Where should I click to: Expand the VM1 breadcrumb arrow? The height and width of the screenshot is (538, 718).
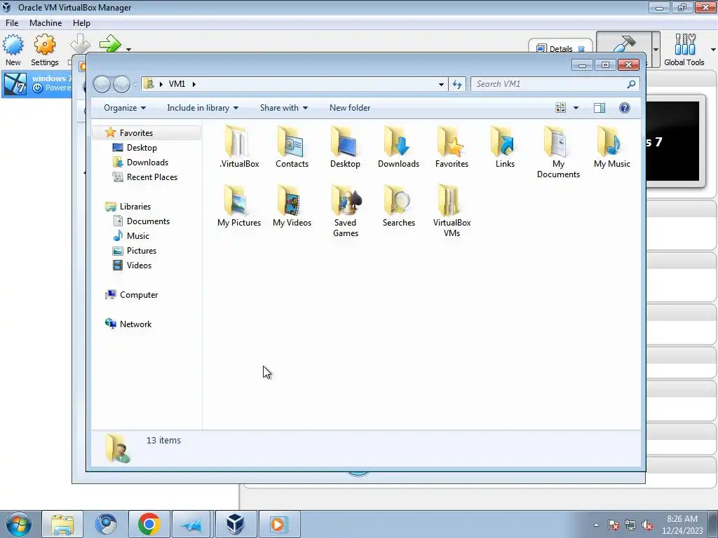pos(194,84)
